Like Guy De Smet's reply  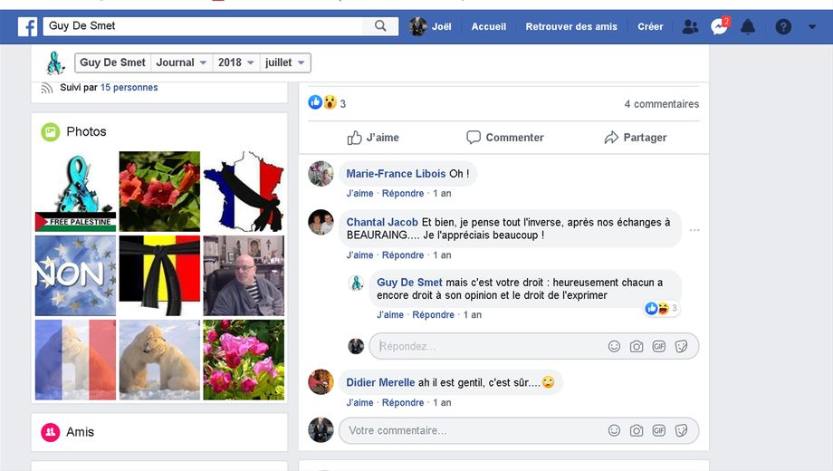click(x=390, y=314)
